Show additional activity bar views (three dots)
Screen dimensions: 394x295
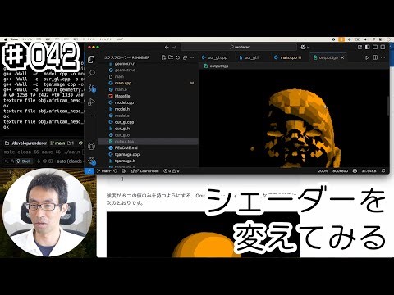coord(91,116)
